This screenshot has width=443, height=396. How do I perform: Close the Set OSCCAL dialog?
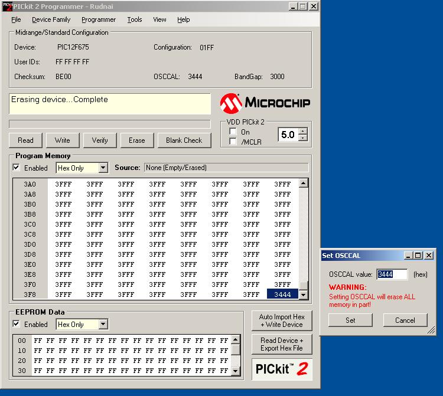tap(429, 256)
